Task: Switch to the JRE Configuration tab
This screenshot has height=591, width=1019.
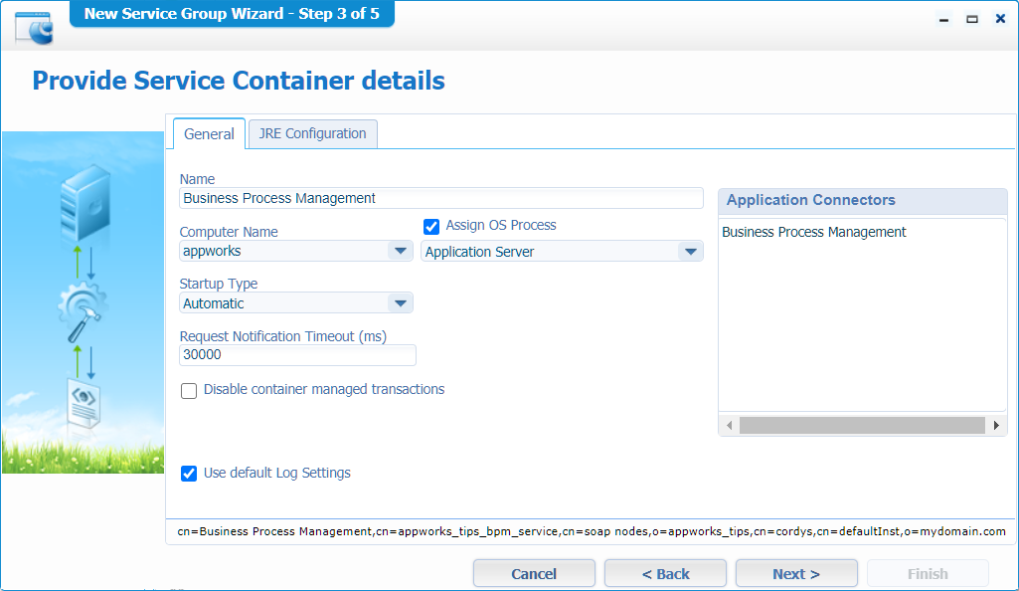Action: pyautogui.click(x=312, y=133)
